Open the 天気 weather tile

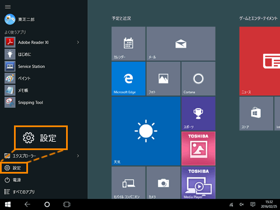click(x=146, y=131)
